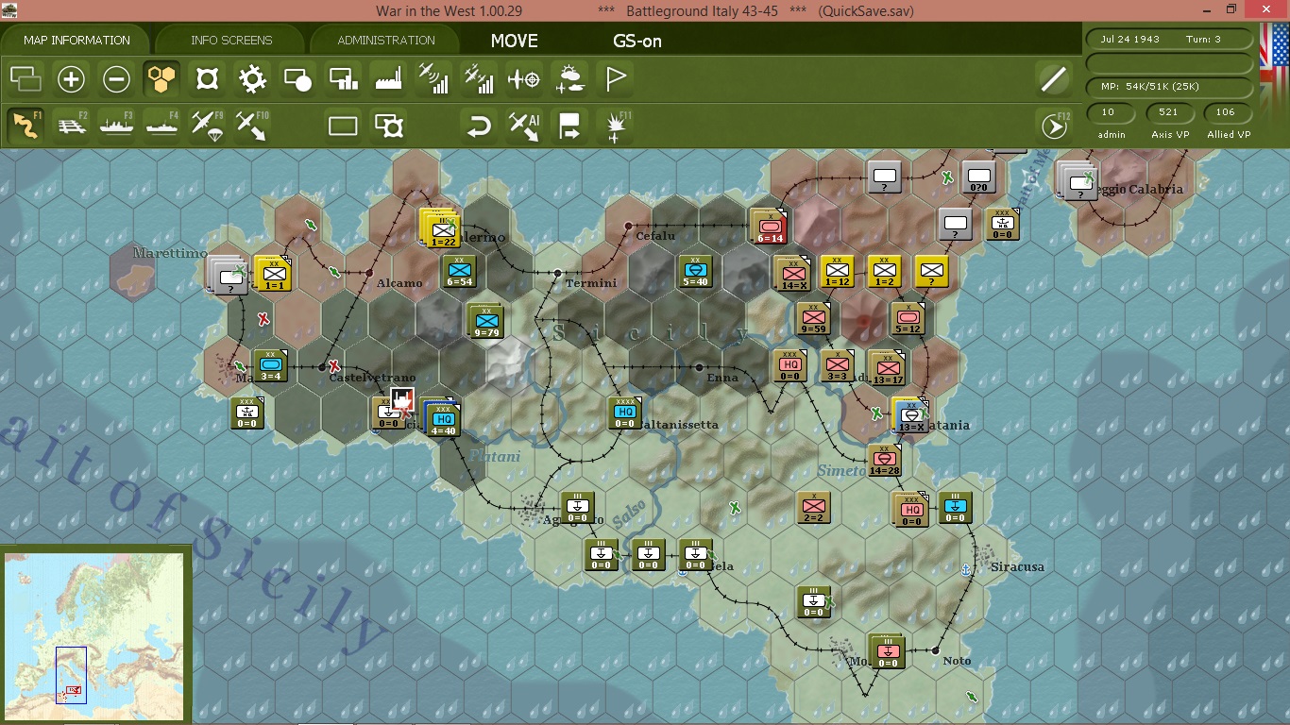Click the flag icon in top toolbar
Image resolution: width=1290 pixels, height=725 pixels.
point(615,79)
